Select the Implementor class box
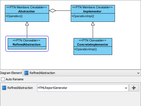Screen dimensions: 141x106 (93, 14)
